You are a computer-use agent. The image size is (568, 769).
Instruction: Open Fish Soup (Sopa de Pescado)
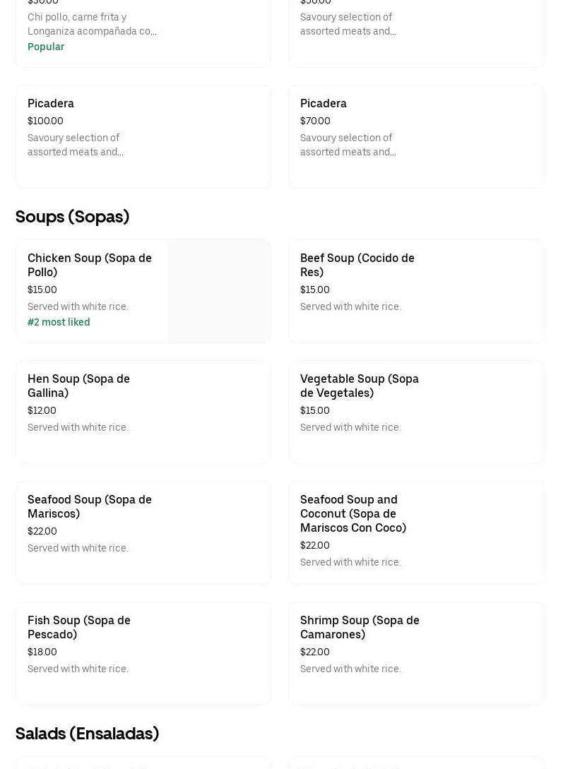[x=79, y=627]
